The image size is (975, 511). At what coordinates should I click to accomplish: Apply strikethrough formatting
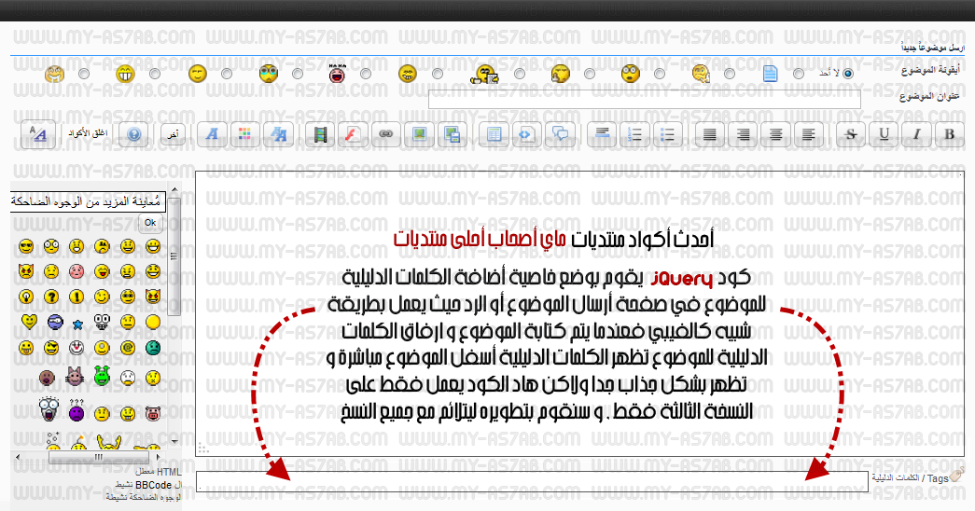851,134
